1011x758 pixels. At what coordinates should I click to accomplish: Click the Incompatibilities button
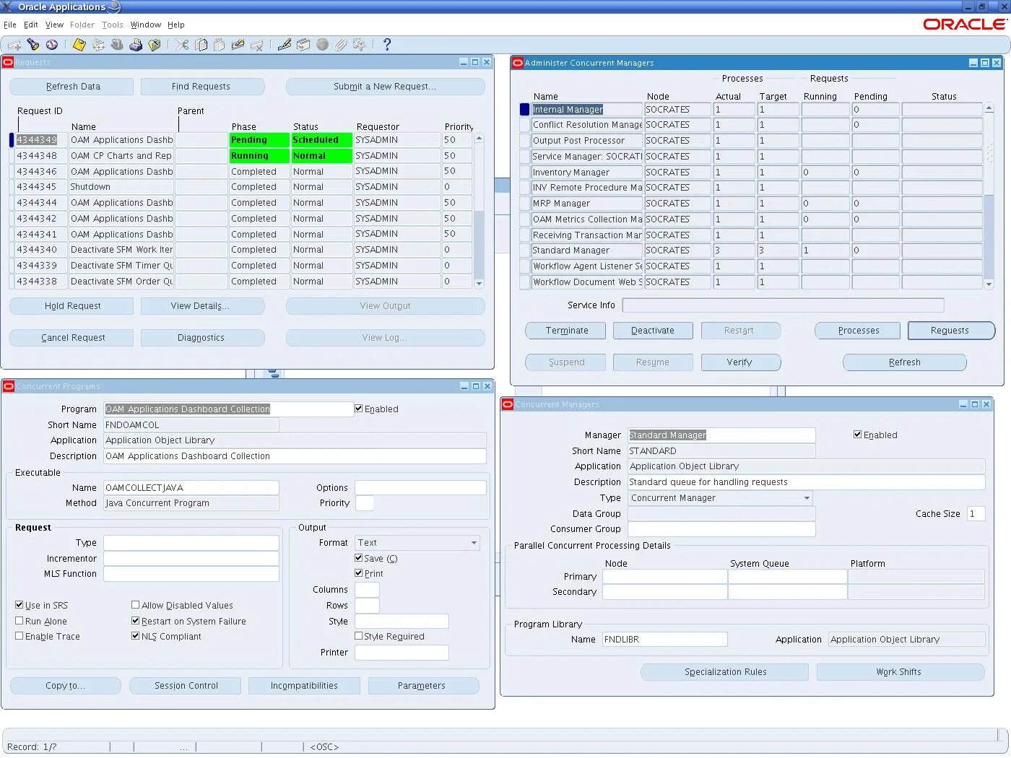(x=304, y=686)
